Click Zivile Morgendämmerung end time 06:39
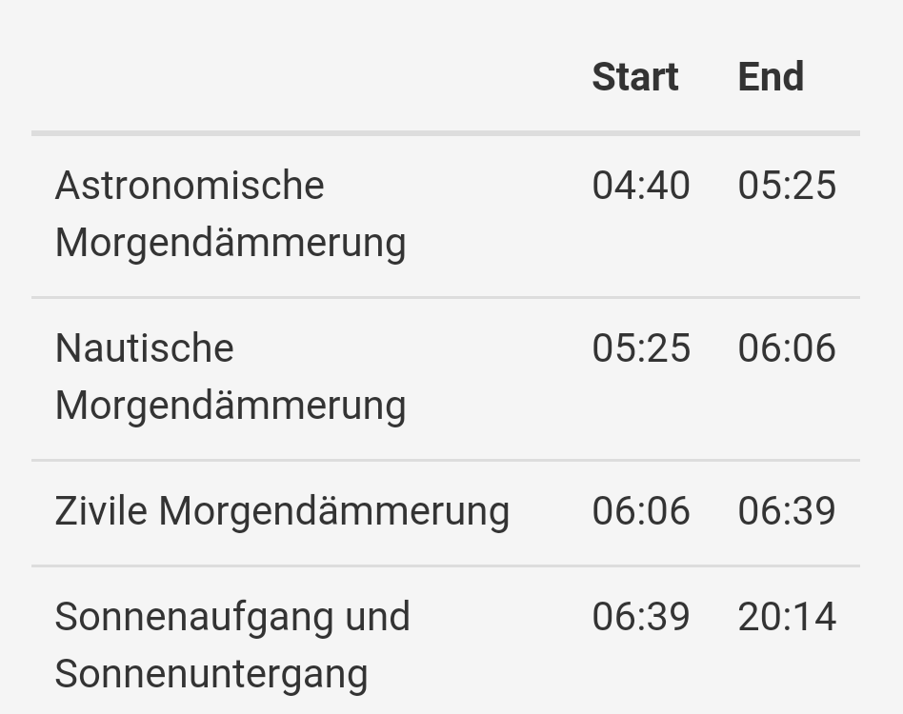The image size is (903, 714). pyautogui.click(x=787, y=511)
